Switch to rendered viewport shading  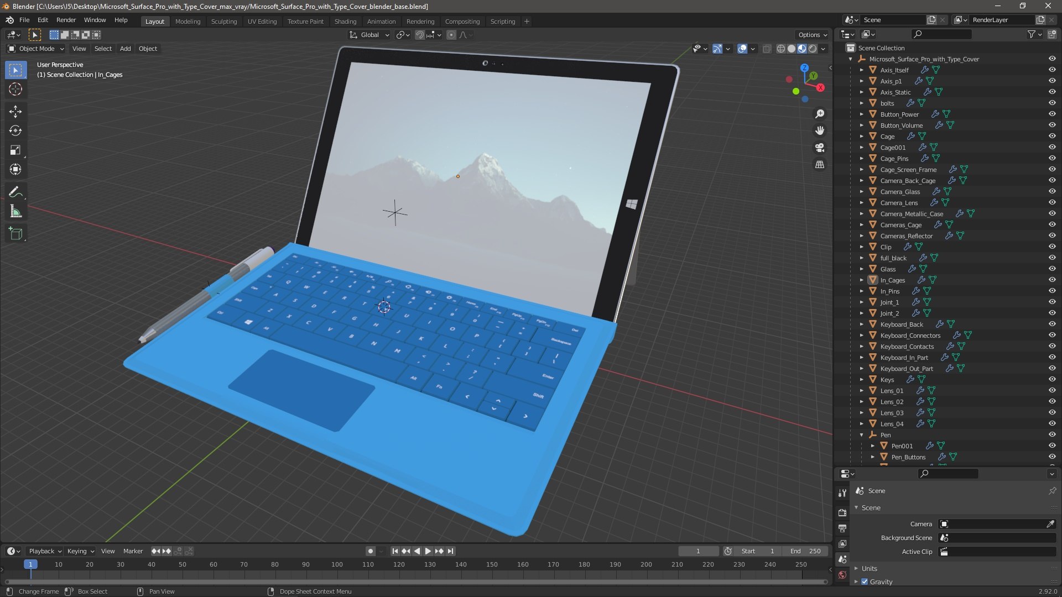[x=813, y=49]
